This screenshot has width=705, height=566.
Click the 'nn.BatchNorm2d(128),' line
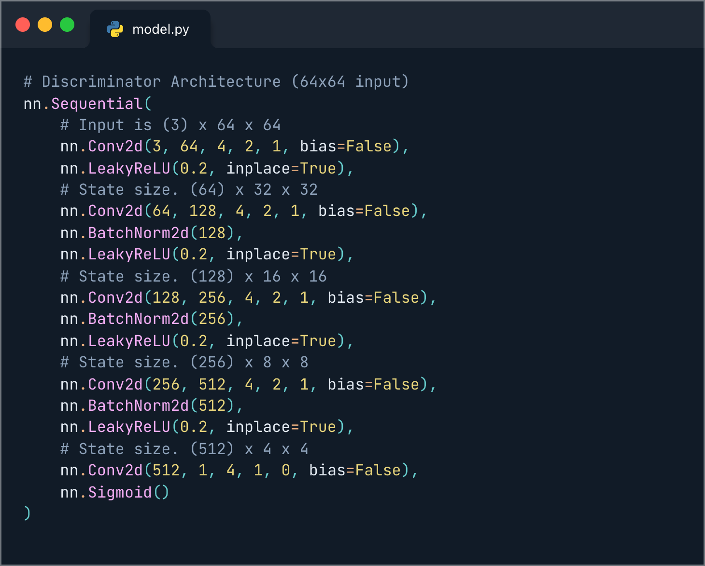pos(152,233)
